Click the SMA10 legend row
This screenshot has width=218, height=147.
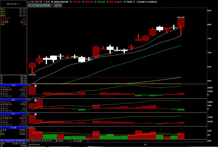(13, 11)
